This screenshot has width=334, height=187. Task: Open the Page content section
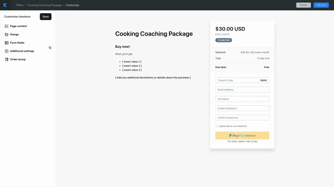(x=18, y=26)
